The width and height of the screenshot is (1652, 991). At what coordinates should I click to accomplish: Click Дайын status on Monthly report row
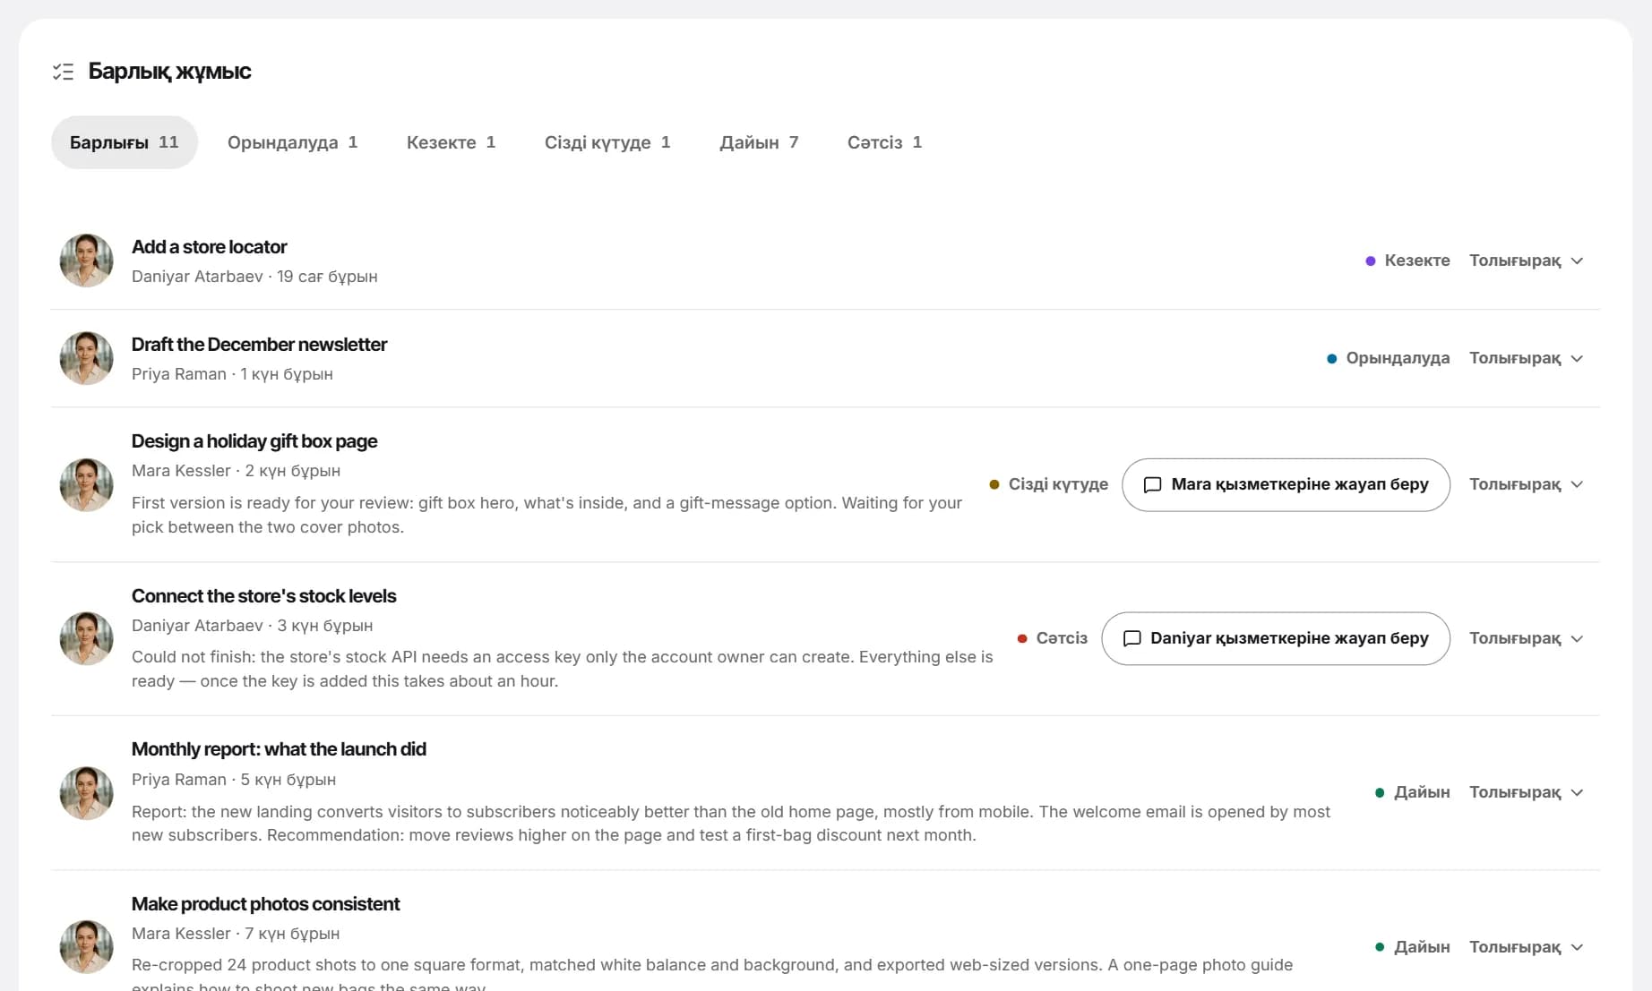point(1412,792)
